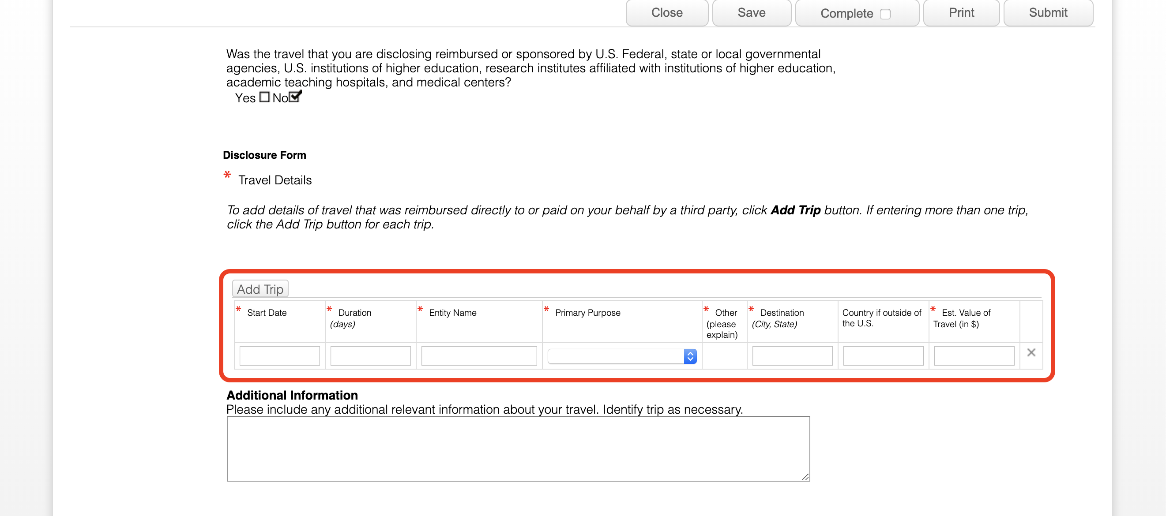
Task: Click the Country if outside U.S. field
Action: click(x=883, y=356)
